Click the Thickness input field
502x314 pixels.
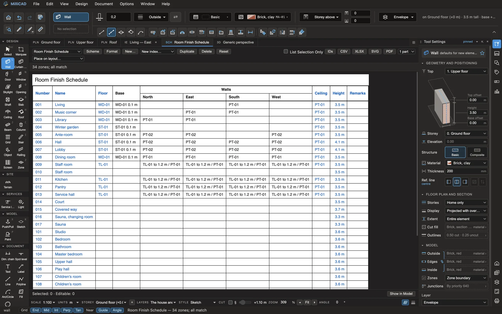click(466, 171)
